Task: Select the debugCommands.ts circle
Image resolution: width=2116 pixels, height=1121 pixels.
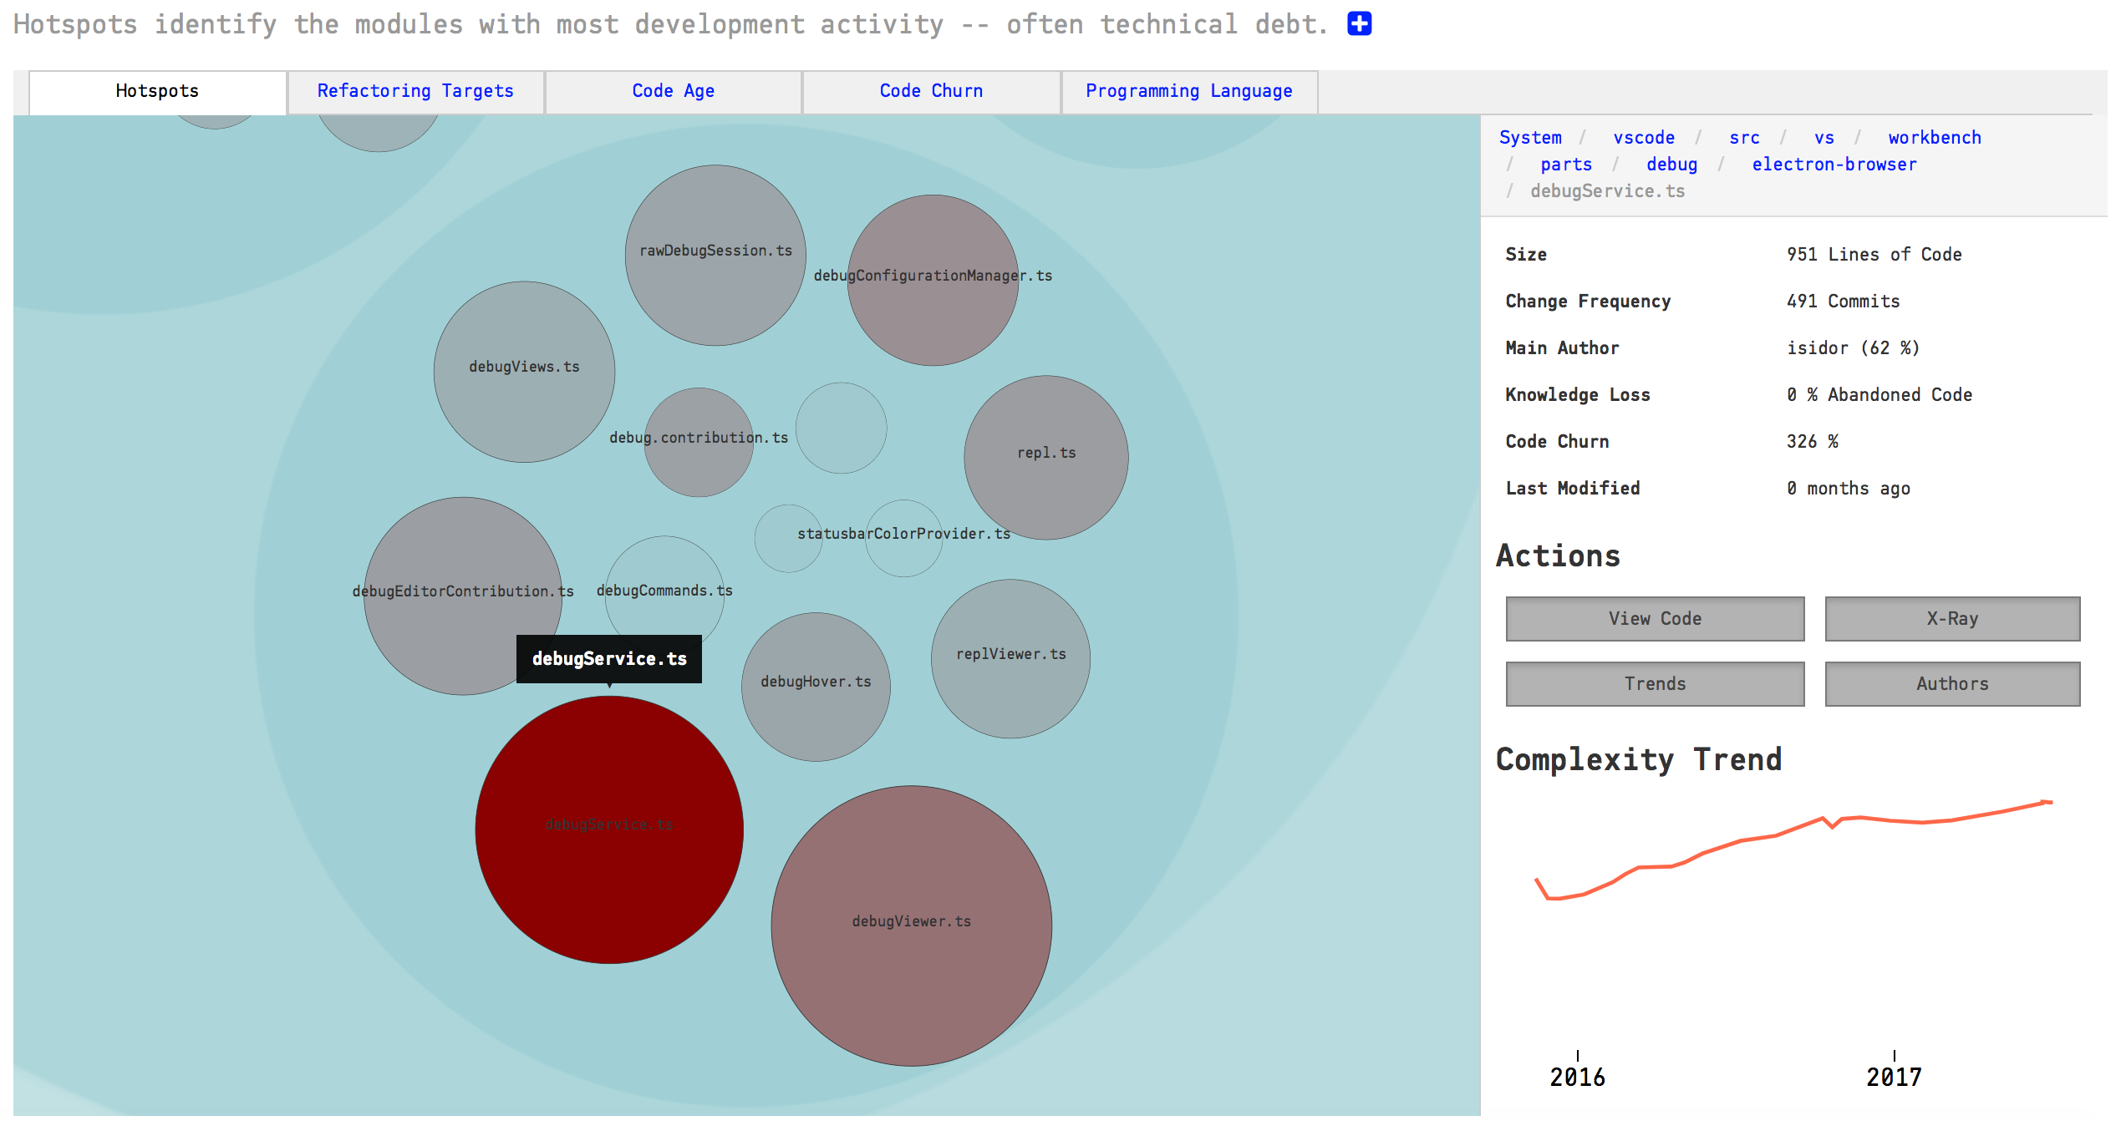Action: [x=664, y=596]
